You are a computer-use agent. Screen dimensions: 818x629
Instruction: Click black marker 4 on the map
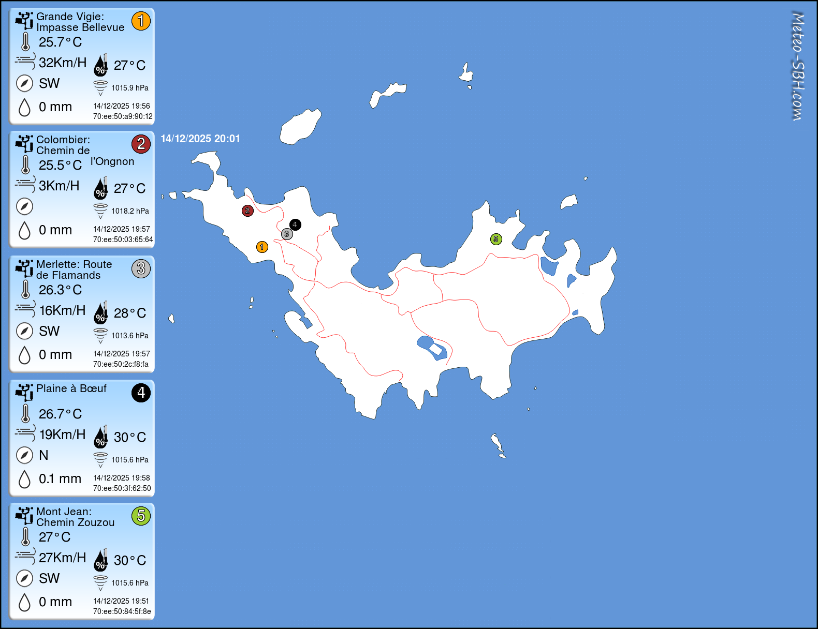tap(295, 224)
